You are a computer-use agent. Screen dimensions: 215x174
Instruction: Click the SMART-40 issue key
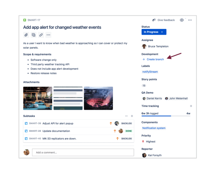[35, 139]
